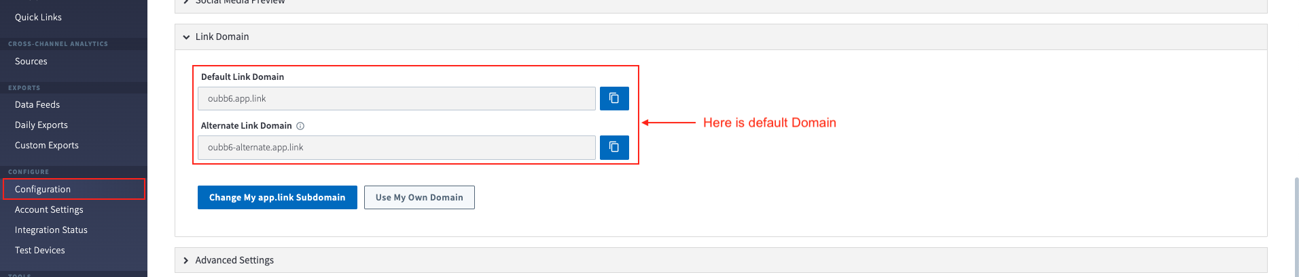This screenshot has height=277, width=1299.
Task: Expand the Social Media Preview section
Action: point(186,2)
